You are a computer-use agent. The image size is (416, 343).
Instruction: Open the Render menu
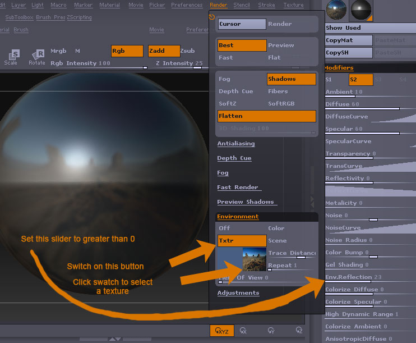click(218, 5)
